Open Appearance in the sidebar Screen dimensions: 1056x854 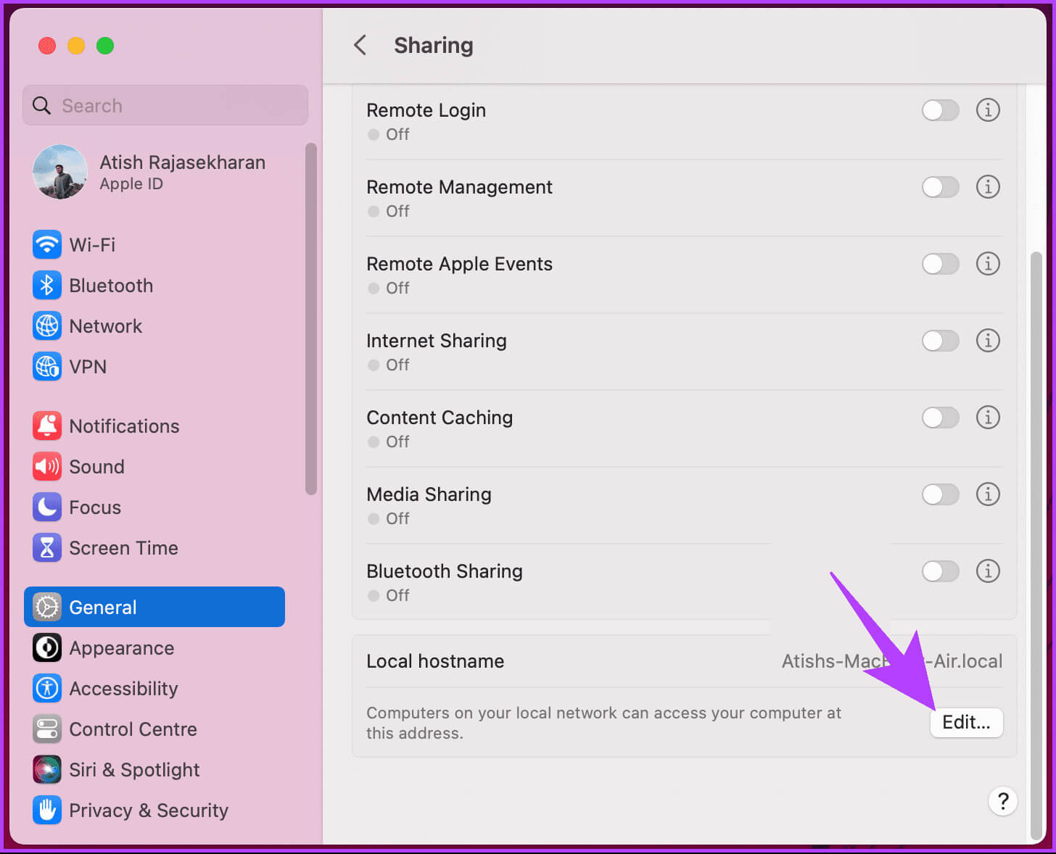click(x=121, y=648)
